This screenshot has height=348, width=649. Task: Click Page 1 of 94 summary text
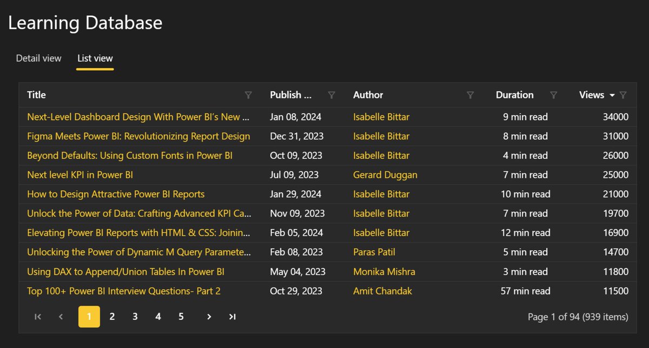tap(578, 317)
